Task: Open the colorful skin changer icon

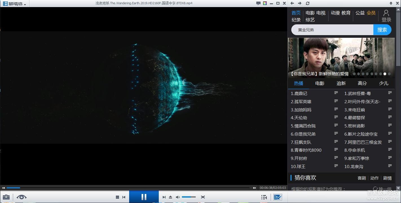Action: (265, 3)
